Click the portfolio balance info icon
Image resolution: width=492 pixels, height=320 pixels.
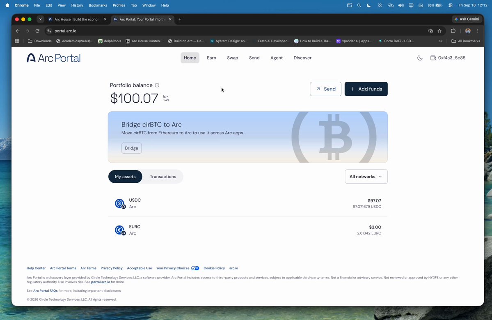[x=157, y=85]
